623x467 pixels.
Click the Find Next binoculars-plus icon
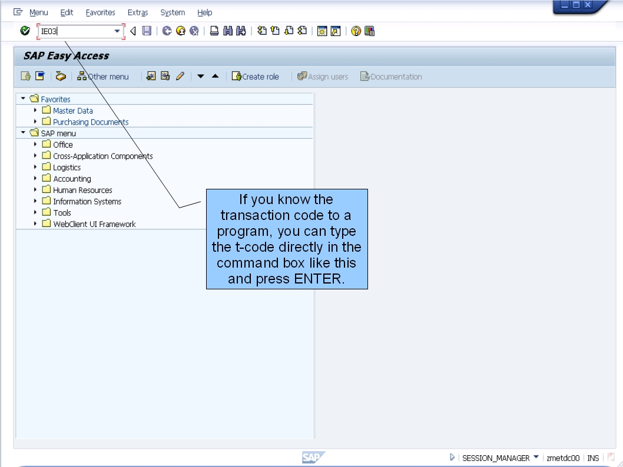pyautogui.click(x=241, y=31)
